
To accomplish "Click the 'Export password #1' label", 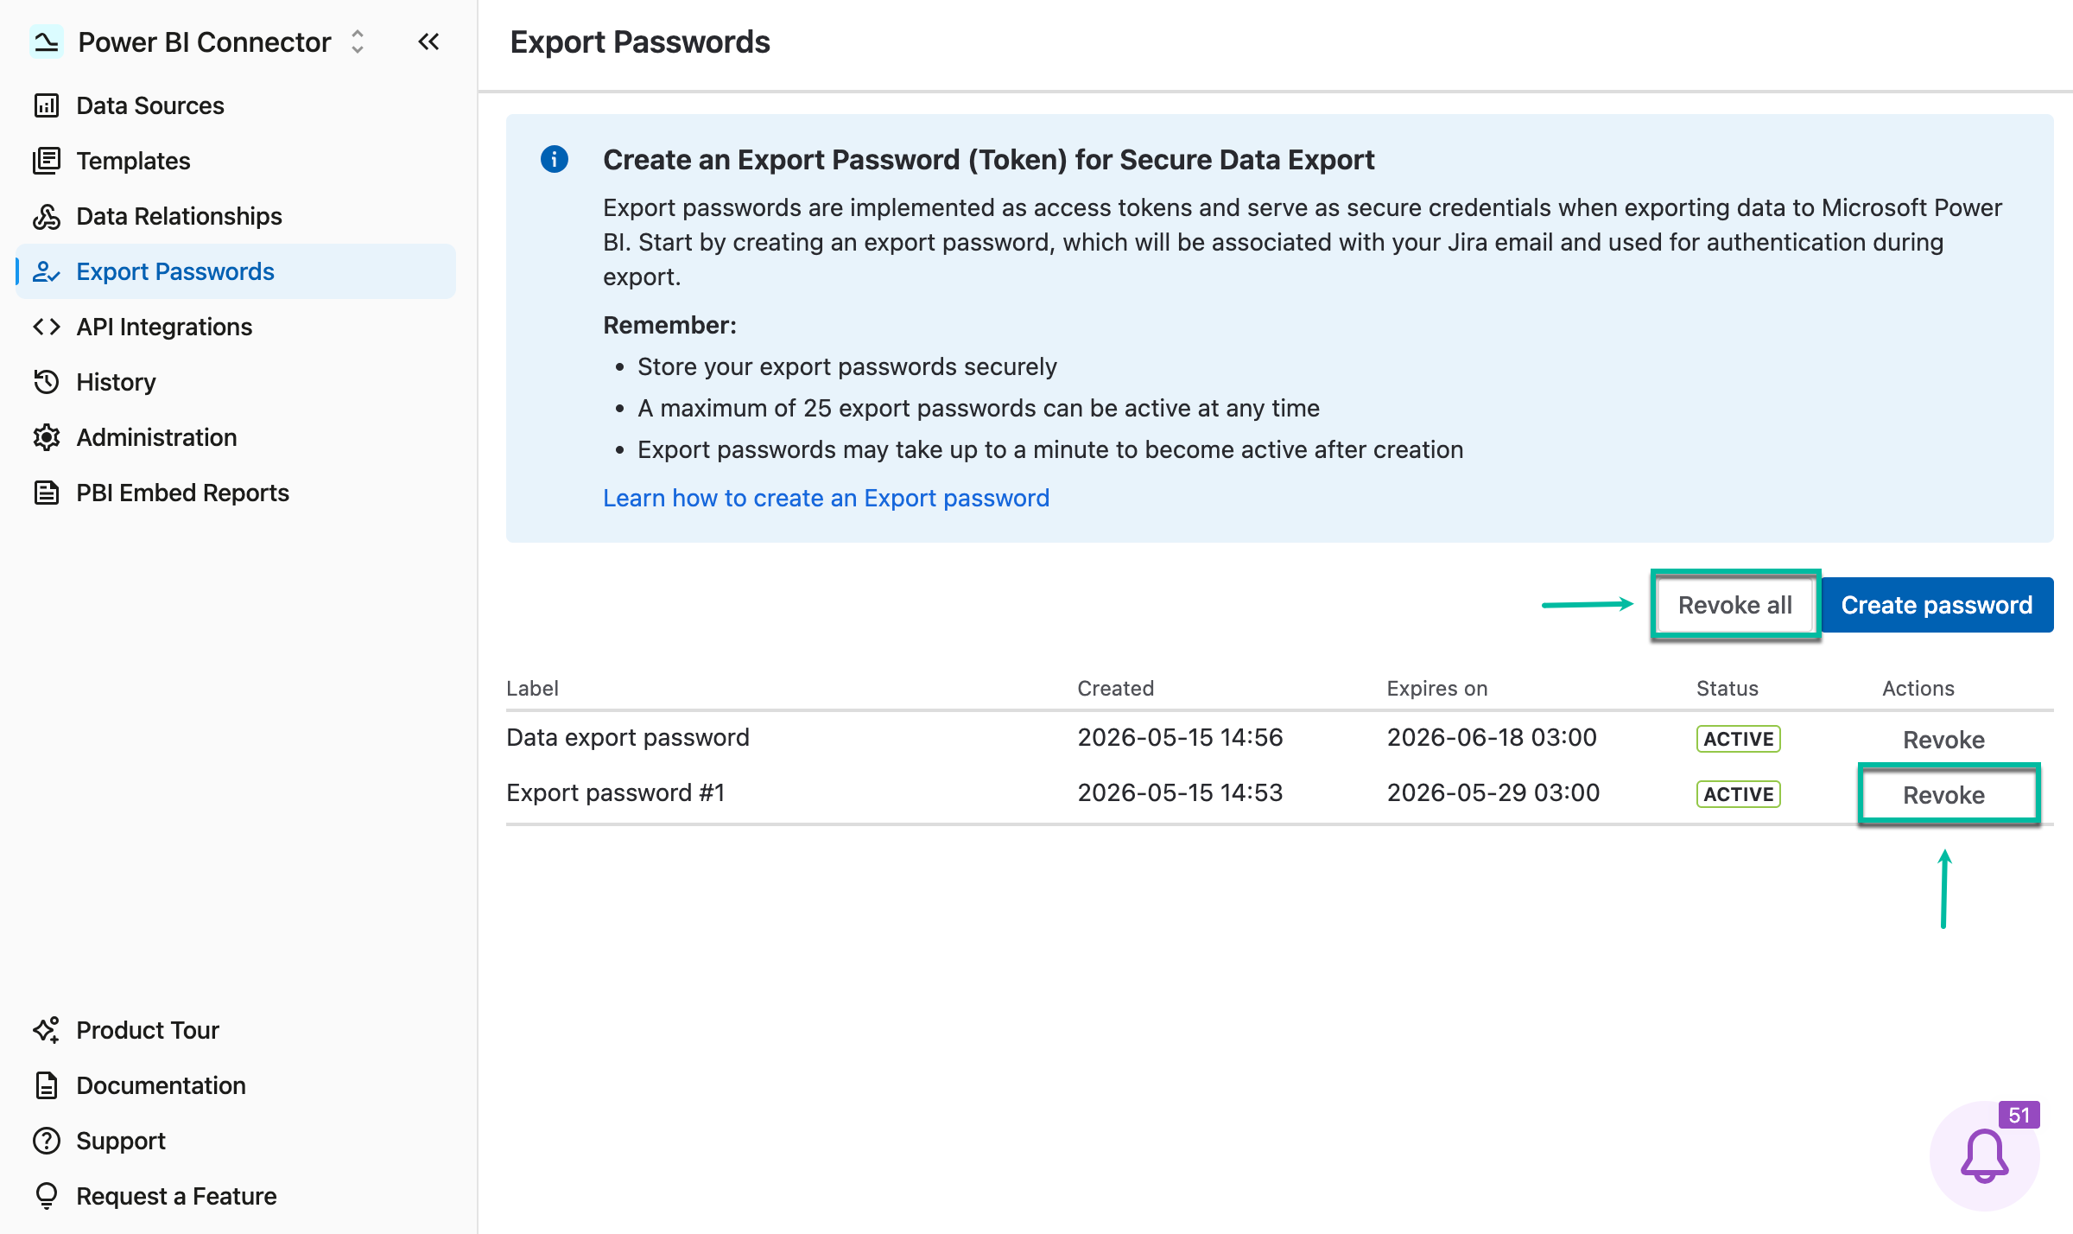I will (x=615, y=792).
